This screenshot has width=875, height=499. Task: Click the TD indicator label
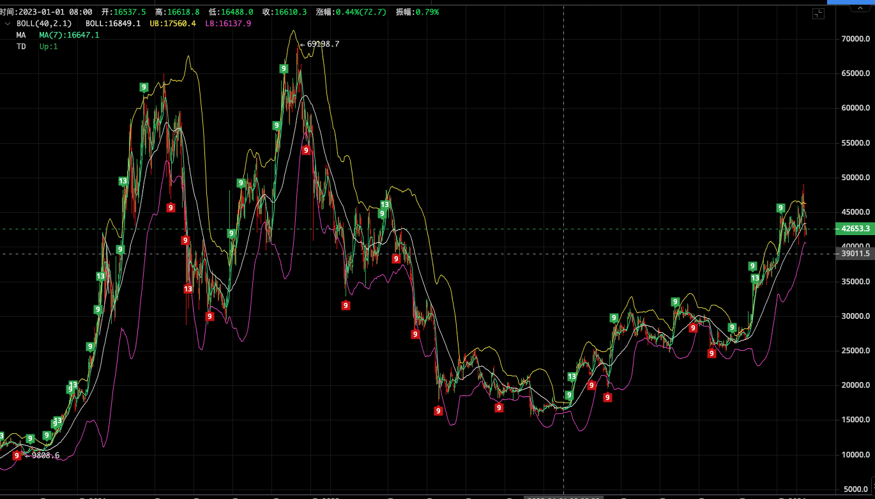point(21,47)
